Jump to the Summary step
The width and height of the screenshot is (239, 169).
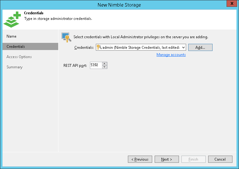click(14, 67)
